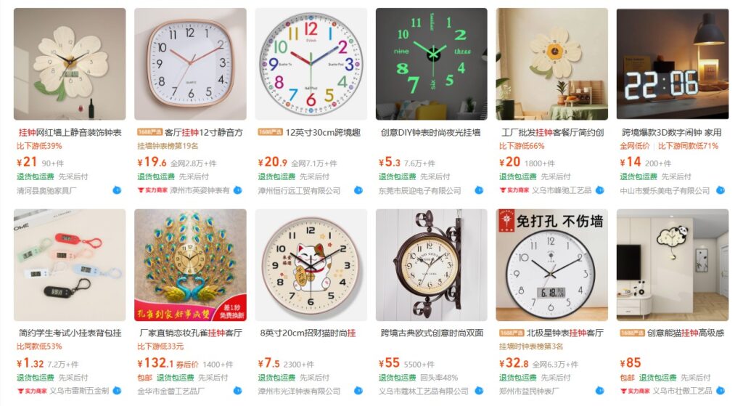Click 实力商家 badge beside 义乌市雷斯五金制
The width and height of the screenshot is (743, 406).
tap(32, 391)
